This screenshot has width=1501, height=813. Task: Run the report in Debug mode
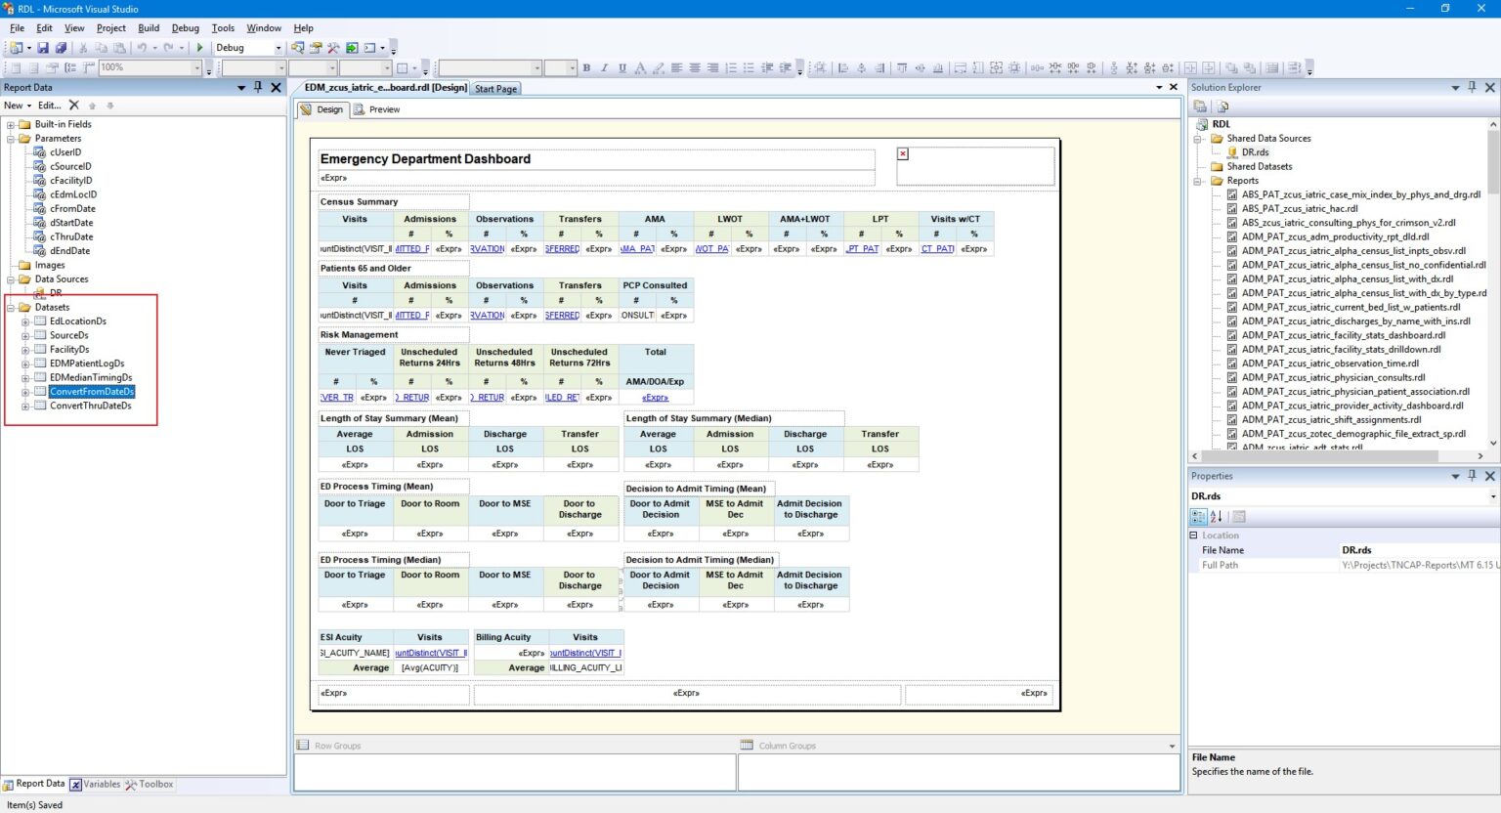[199, 47]
